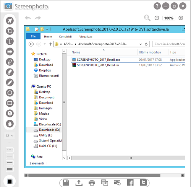Sort by the Nome column header

[76, 52]
